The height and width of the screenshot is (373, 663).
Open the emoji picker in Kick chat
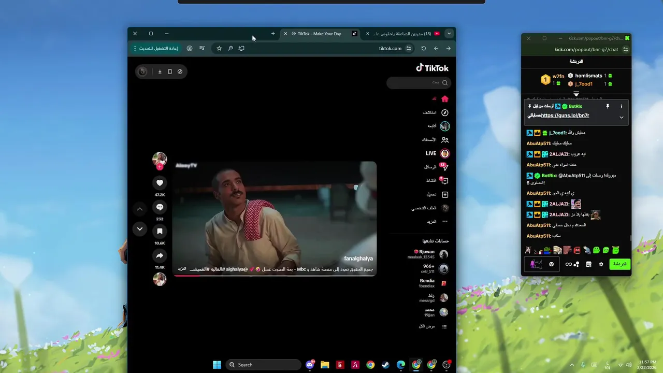552,264
